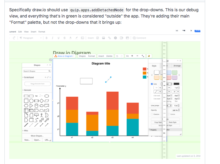Pick the cylinder shape in General palette
Viewport: 220px width, 164px height.
(x=36, y=106)
